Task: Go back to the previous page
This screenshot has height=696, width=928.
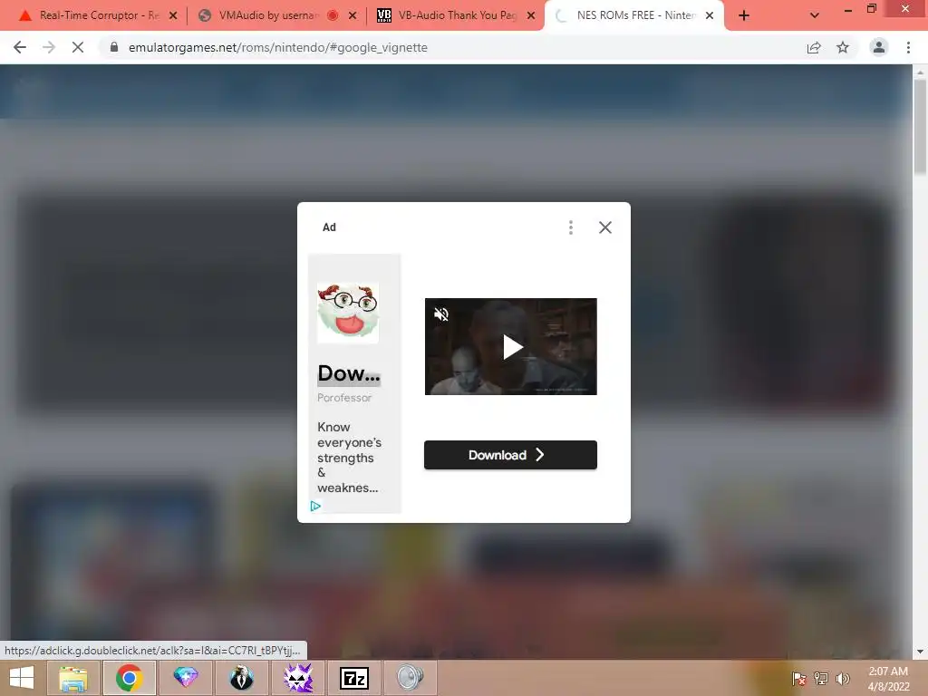Action: [20, 47]
